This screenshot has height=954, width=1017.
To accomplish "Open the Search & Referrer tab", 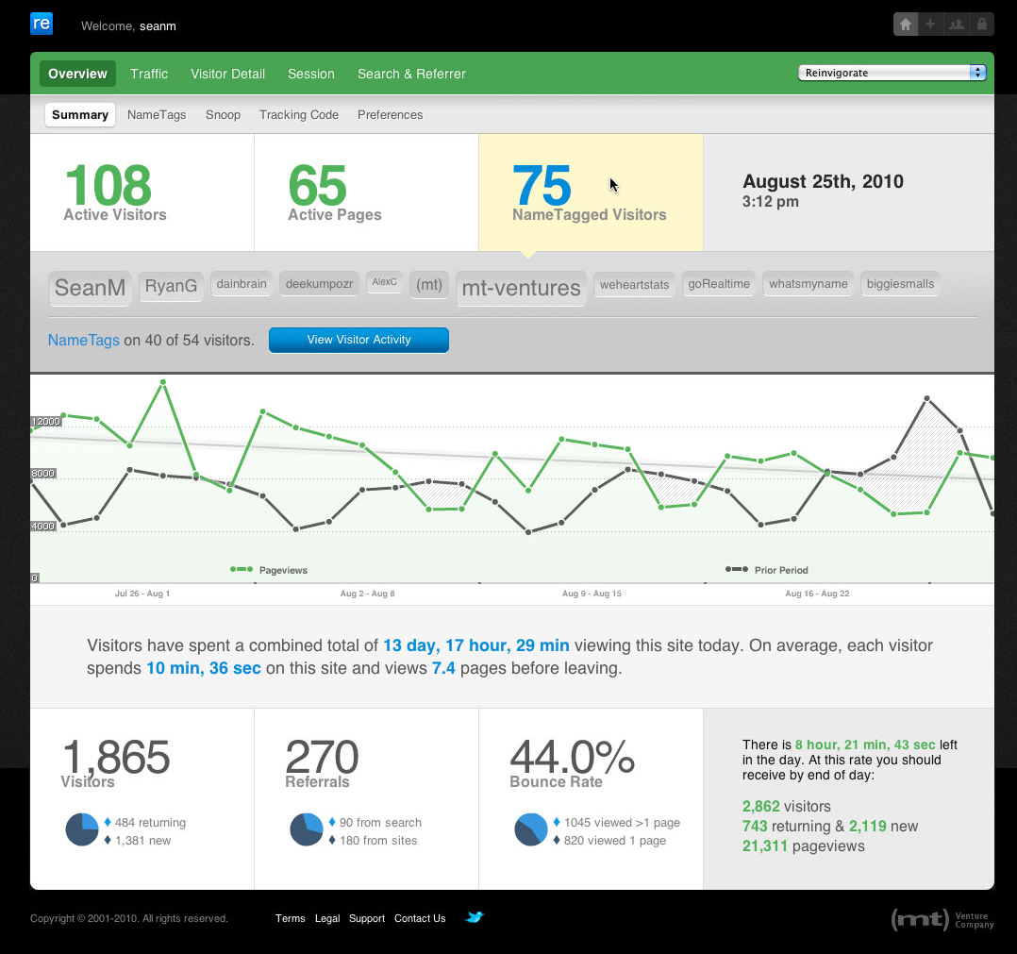I will pyautogui.click(x=411, y=74).
